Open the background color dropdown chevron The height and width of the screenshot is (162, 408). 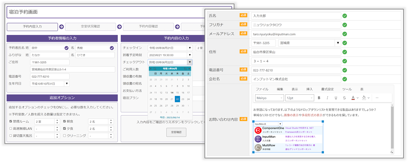coord(368,98)
